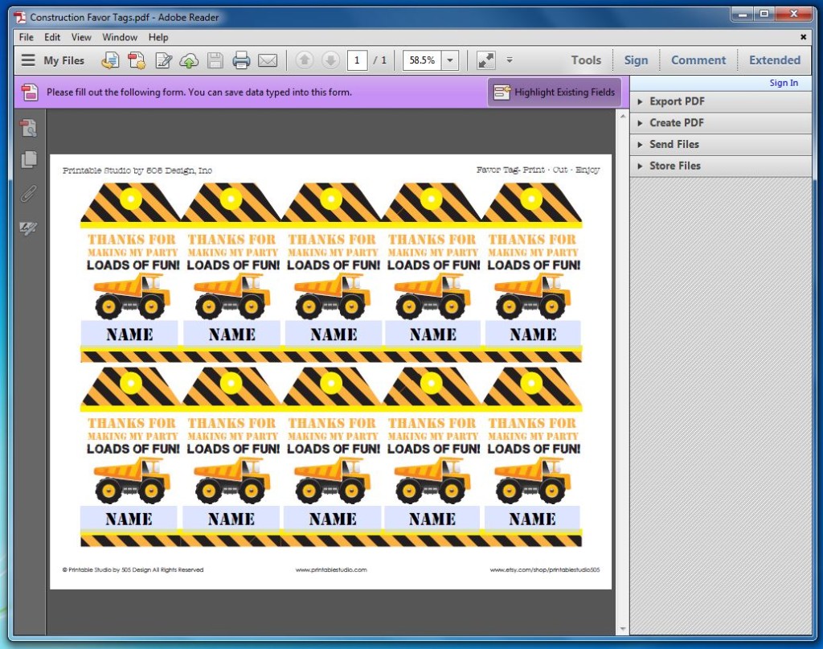Image resolution: width=823 pixels, height=649 pixels.
Task: Open the zoom percentage dropdown arrow
Action: tap(450, 60)
